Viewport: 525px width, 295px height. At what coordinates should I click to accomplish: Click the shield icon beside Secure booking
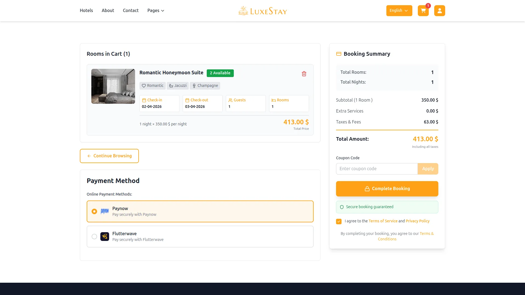coord(342,207)
